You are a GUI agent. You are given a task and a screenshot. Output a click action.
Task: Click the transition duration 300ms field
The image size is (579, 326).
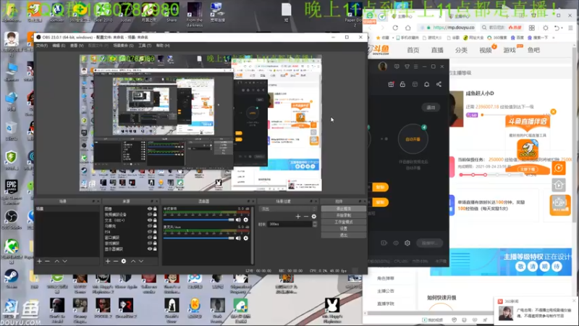(290, 225)
